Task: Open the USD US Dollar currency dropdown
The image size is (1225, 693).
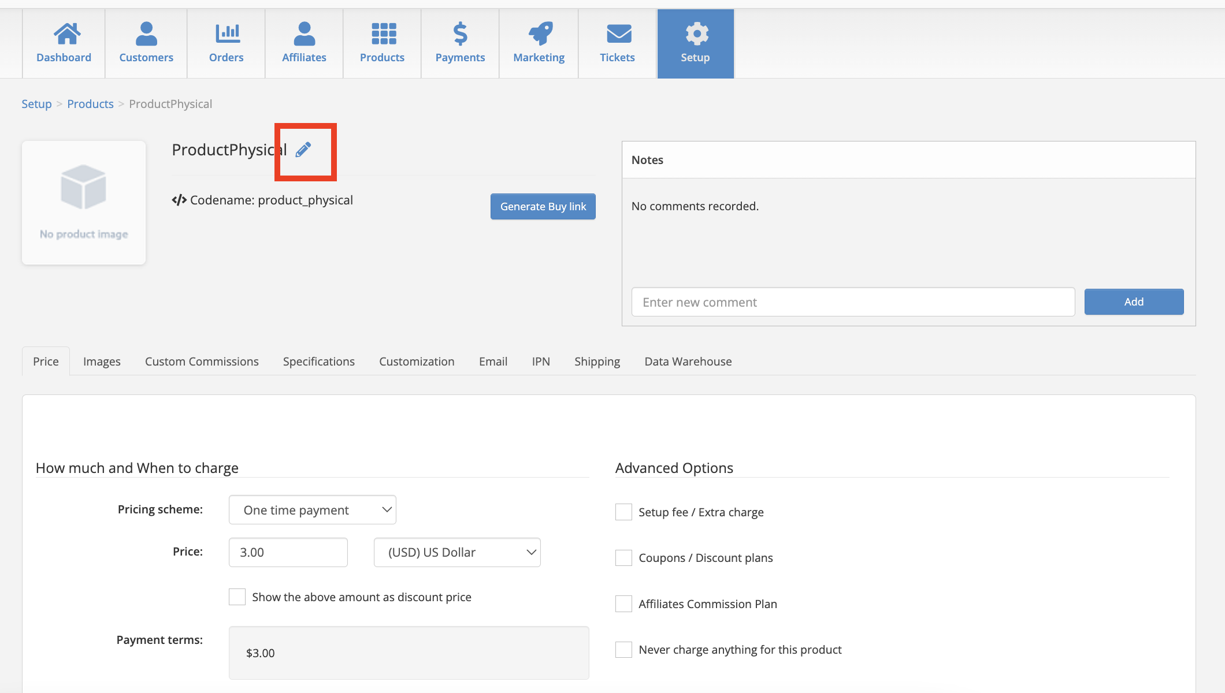Action: pos(457,552)
